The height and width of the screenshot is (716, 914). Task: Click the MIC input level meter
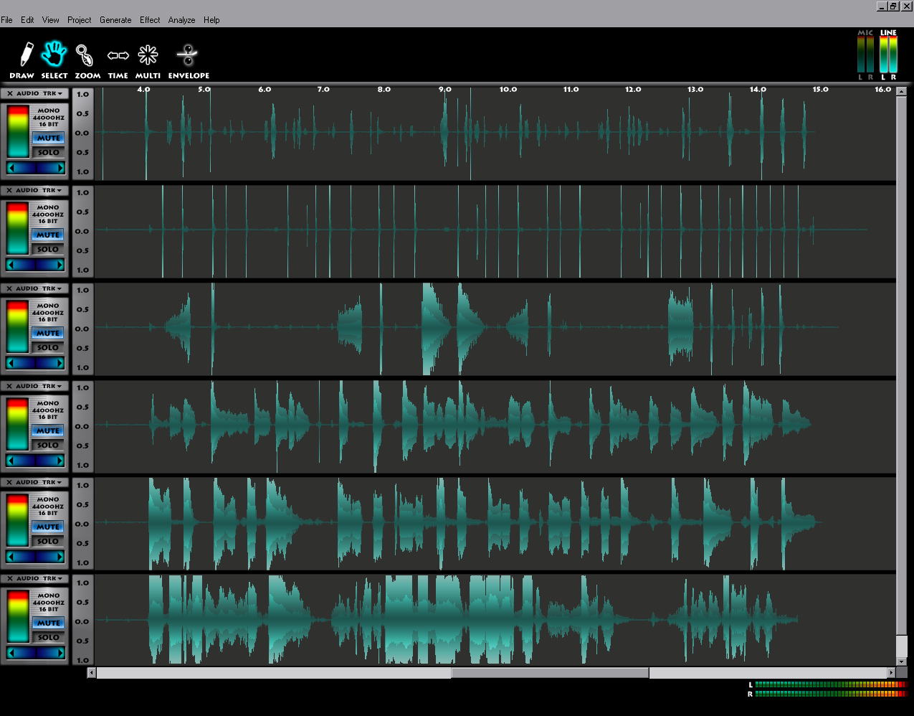pyautogui.click(x=866, y=55)
